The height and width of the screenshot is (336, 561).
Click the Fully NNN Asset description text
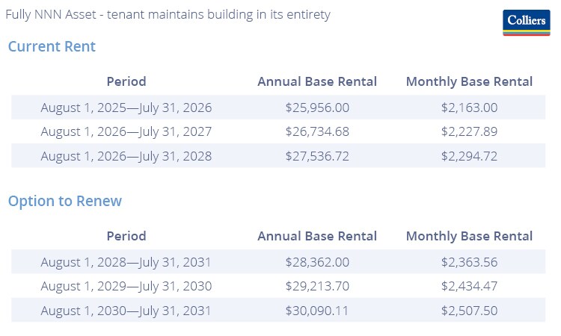coord(168,14)
